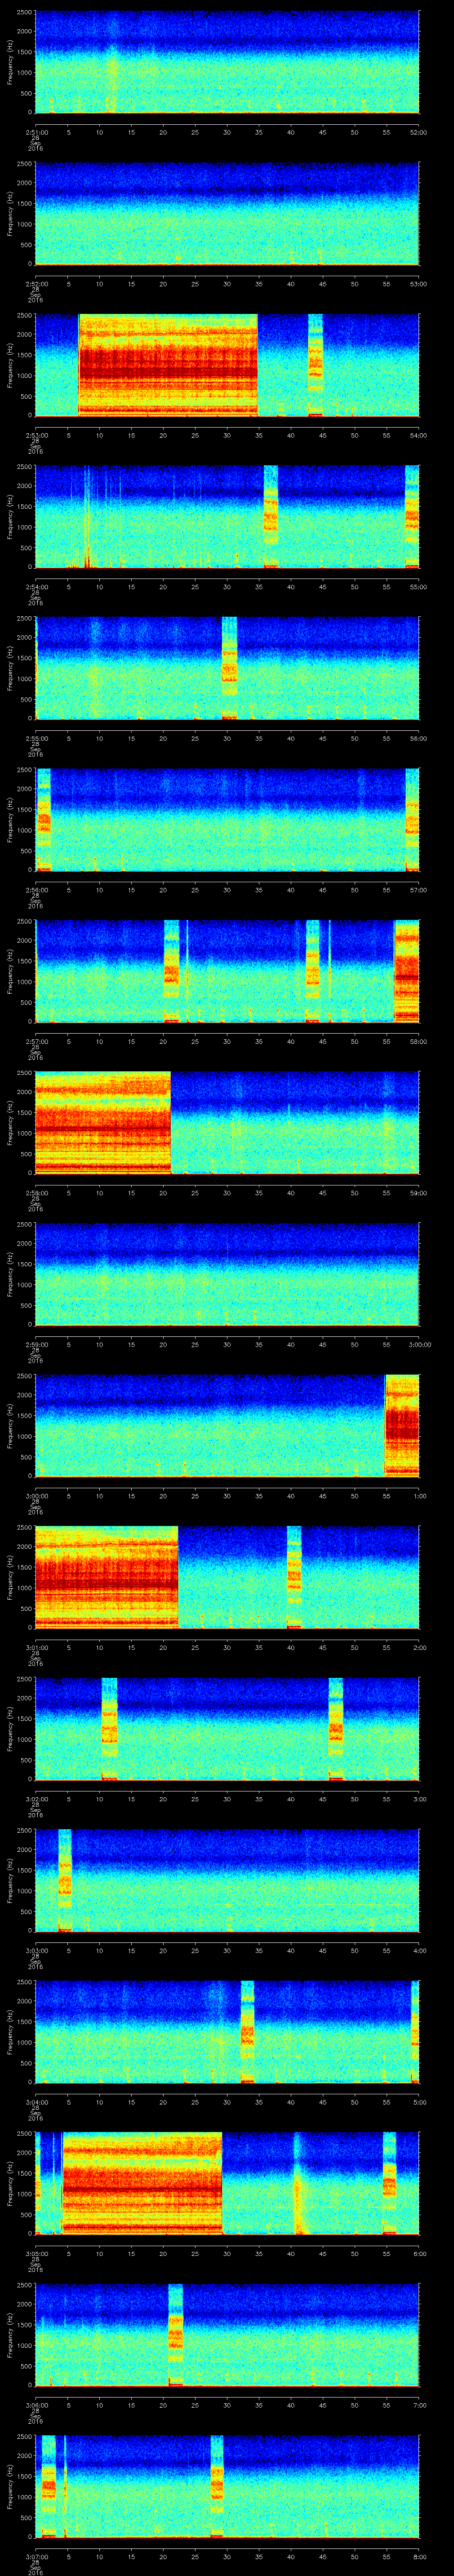
Task: Click the wide red signal in the 2:53:00 spectrogram
Action: (x=168, y=364)
